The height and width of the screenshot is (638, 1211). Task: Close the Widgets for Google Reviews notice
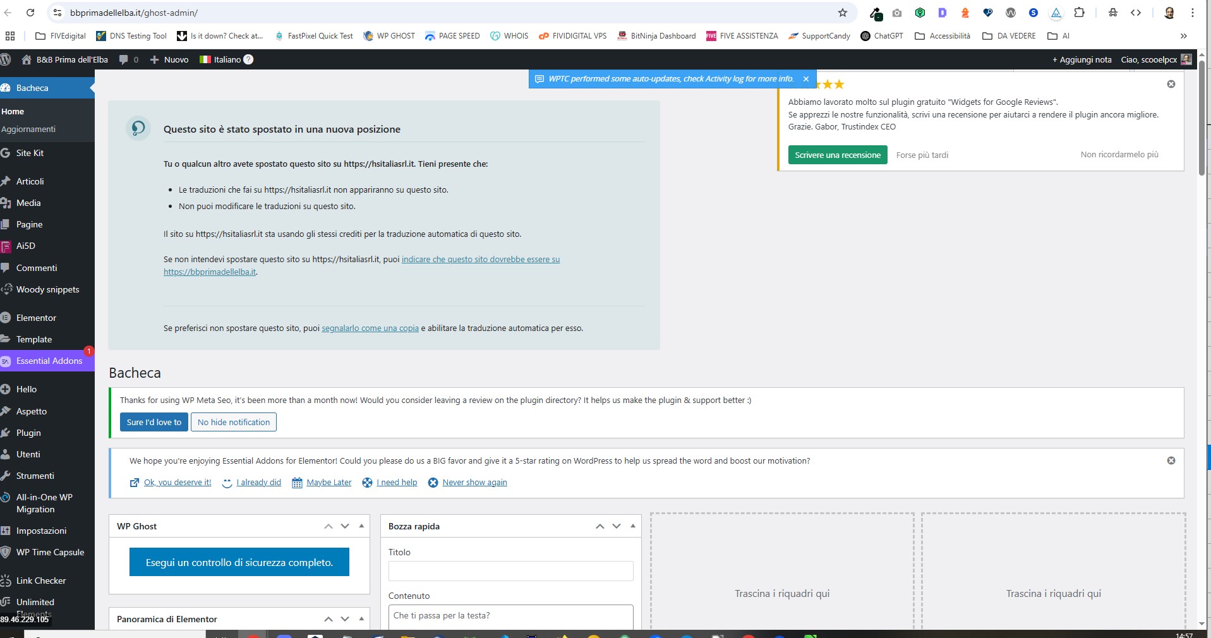(1171, 84)
